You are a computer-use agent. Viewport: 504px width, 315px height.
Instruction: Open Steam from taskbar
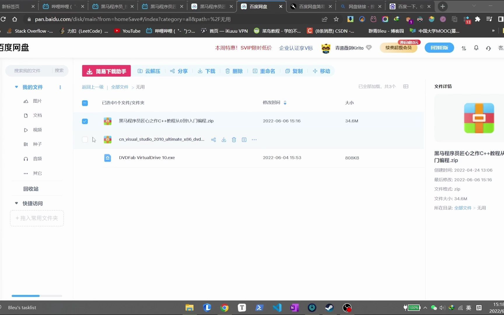[329, 308]
